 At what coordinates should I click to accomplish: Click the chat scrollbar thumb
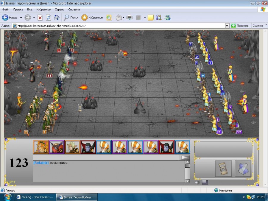tap(188, 166)
